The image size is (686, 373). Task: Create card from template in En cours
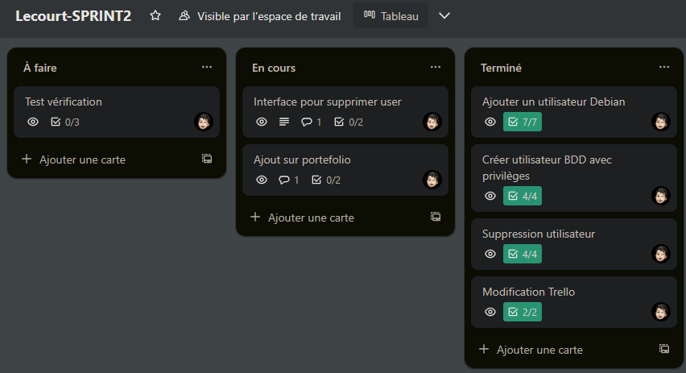click(436, 217)
